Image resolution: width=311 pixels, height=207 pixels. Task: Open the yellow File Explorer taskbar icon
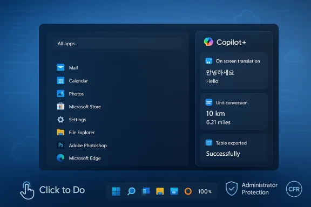[x=160, y=191]
